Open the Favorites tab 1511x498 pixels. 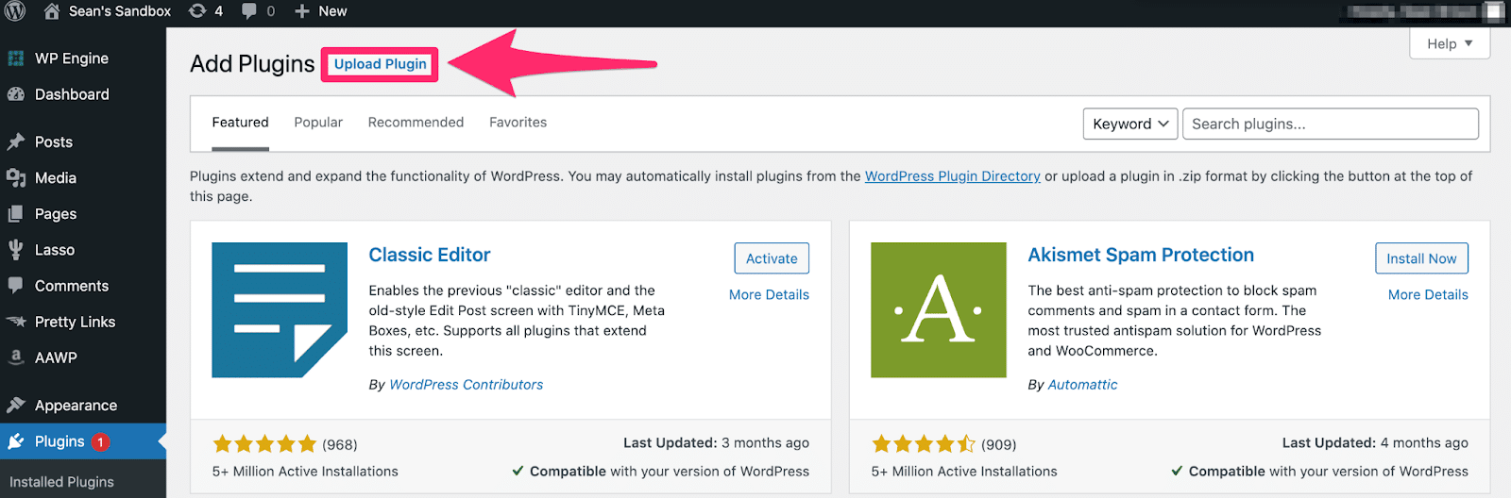pos(518,123)
